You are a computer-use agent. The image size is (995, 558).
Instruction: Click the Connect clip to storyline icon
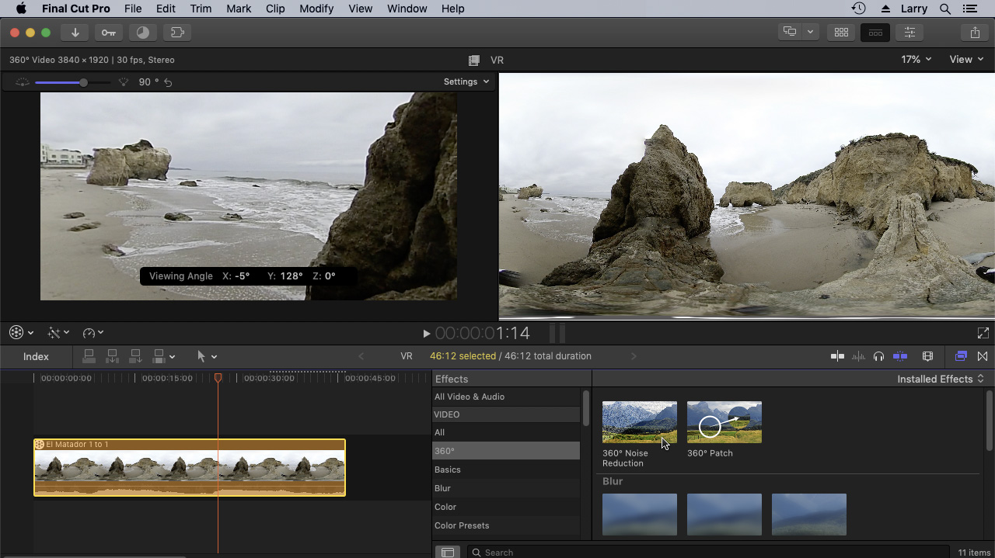point(89,356)
